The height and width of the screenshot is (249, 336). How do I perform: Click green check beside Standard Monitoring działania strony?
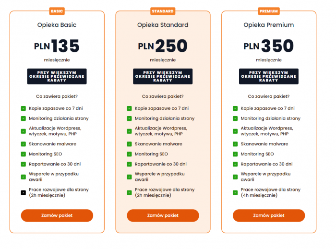pos(129,119)
